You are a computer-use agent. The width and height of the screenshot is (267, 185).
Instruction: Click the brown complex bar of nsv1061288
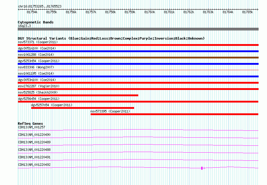[138, 58]
